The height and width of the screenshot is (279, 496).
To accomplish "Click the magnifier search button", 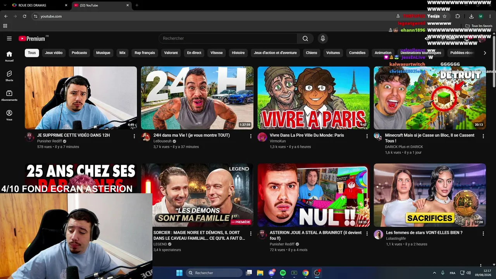I will (x=305, y=38).
